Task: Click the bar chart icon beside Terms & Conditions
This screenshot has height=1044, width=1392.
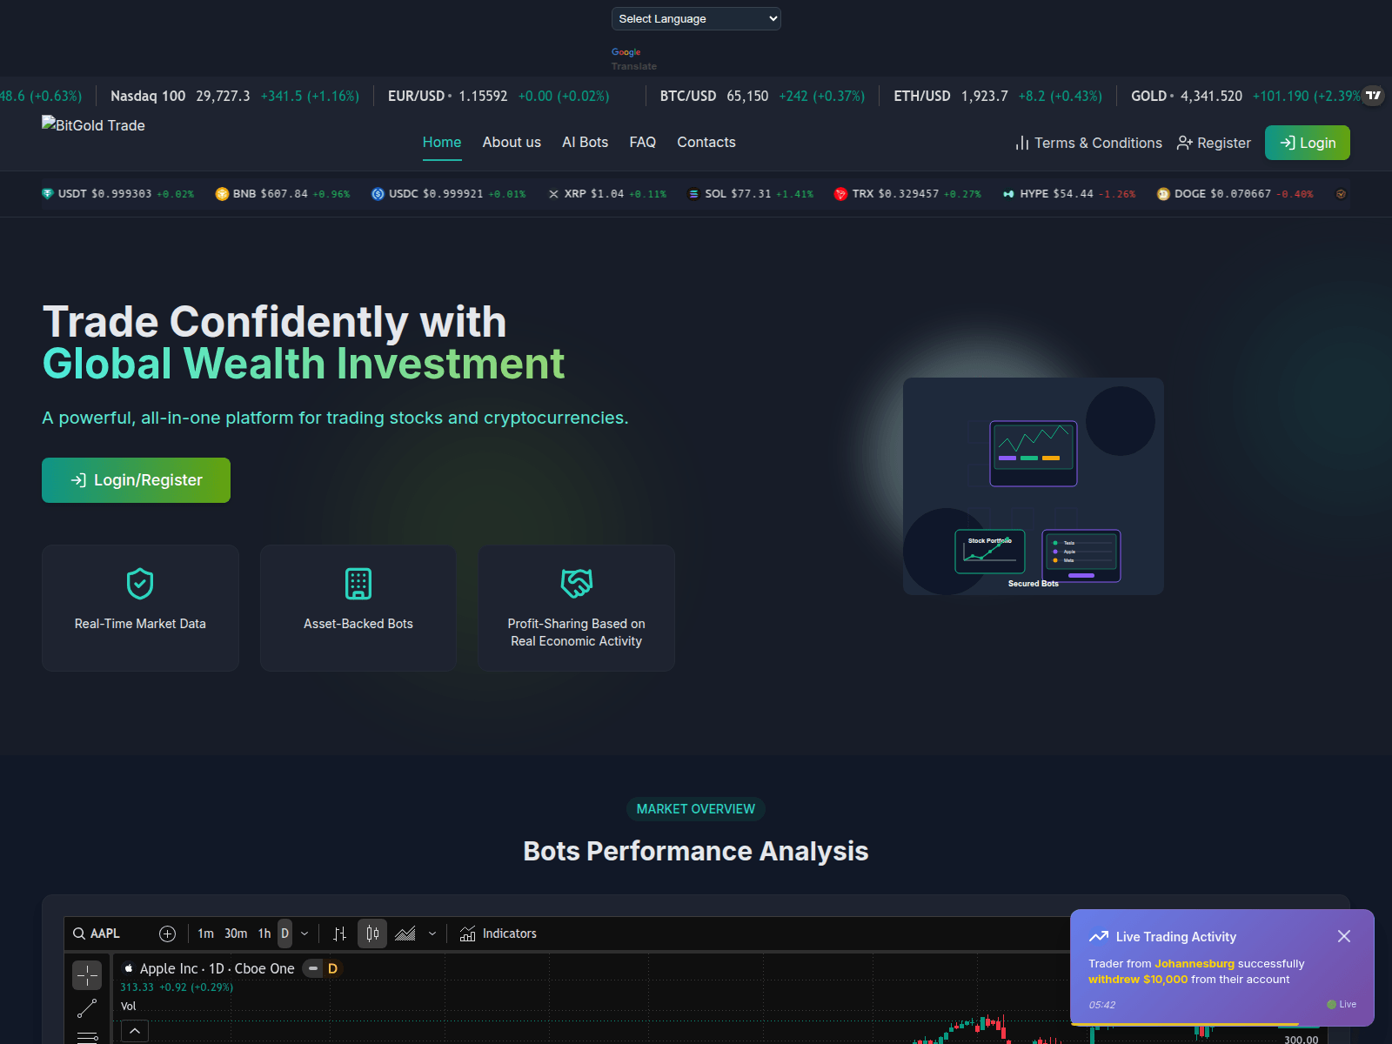Action: click(1022, 143)
